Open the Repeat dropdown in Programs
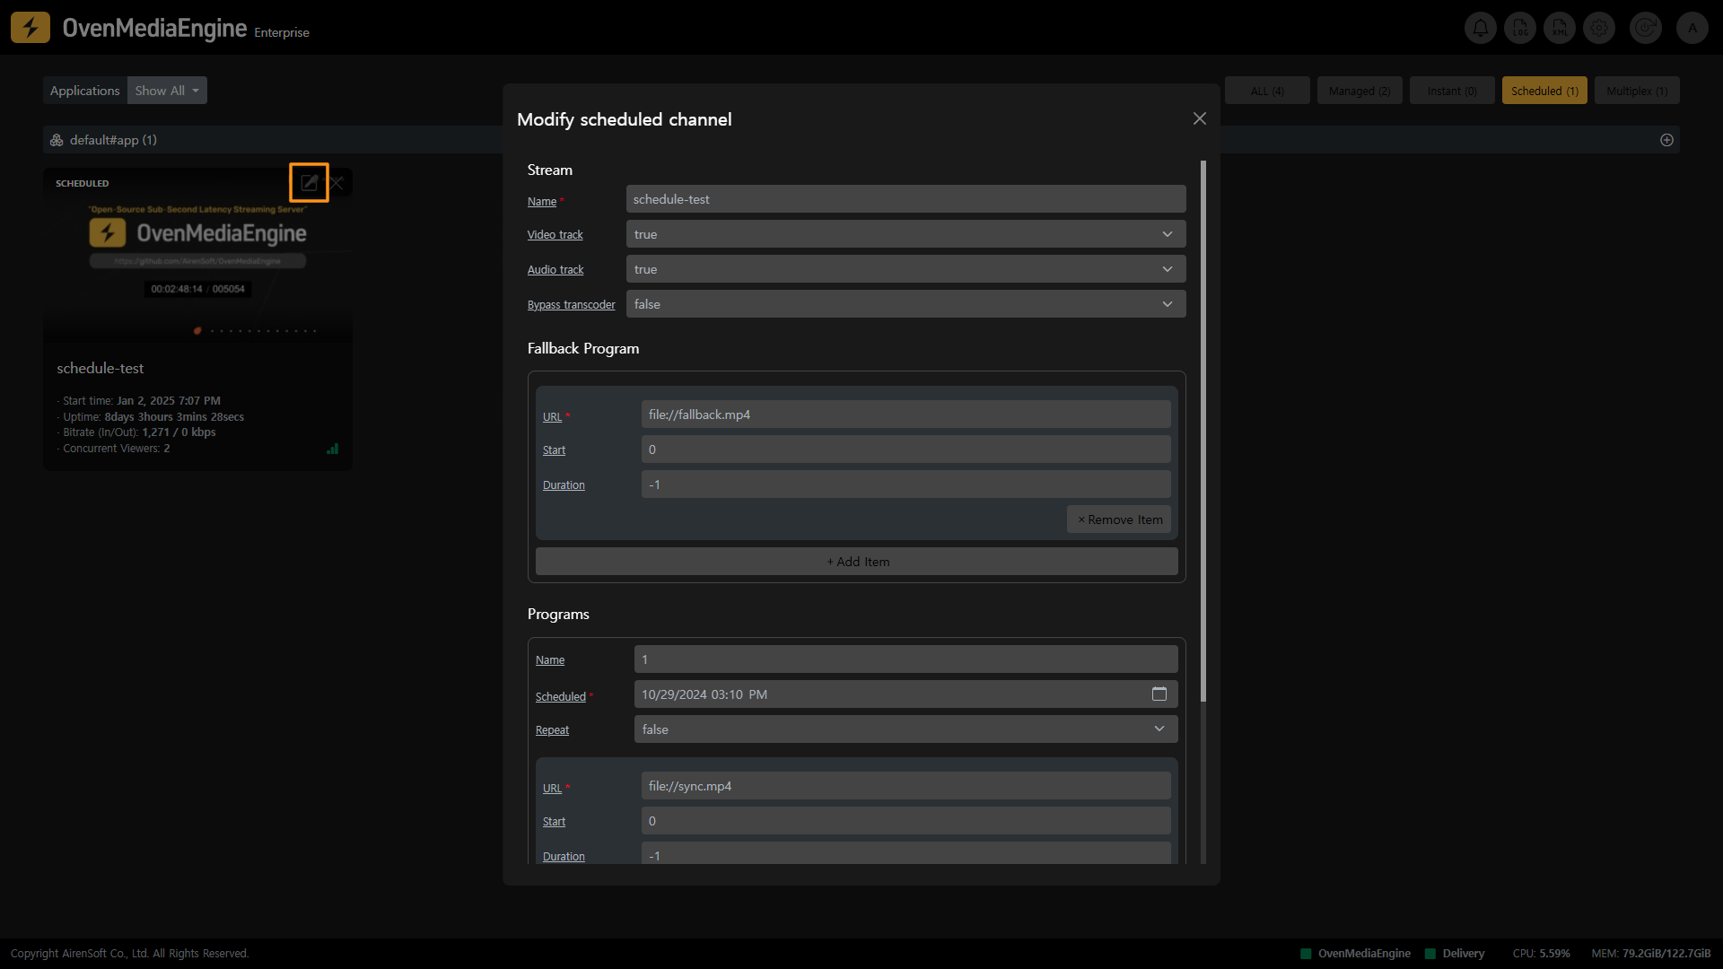 (x=905, y=729)
